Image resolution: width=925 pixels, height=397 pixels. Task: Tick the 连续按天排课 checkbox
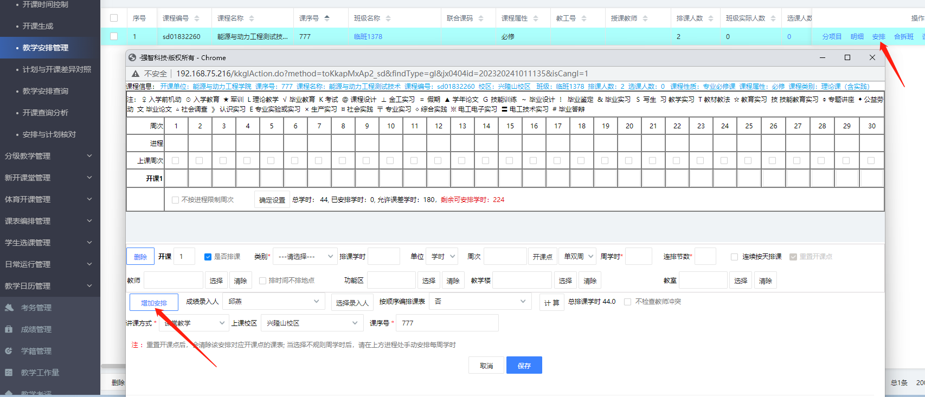click(x=734, y=257)
